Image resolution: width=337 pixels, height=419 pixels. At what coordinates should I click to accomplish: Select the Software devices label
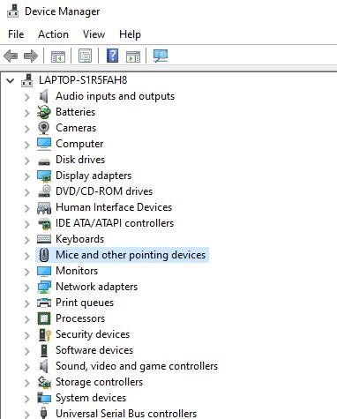pyautogui.click(x=94, y=350)
